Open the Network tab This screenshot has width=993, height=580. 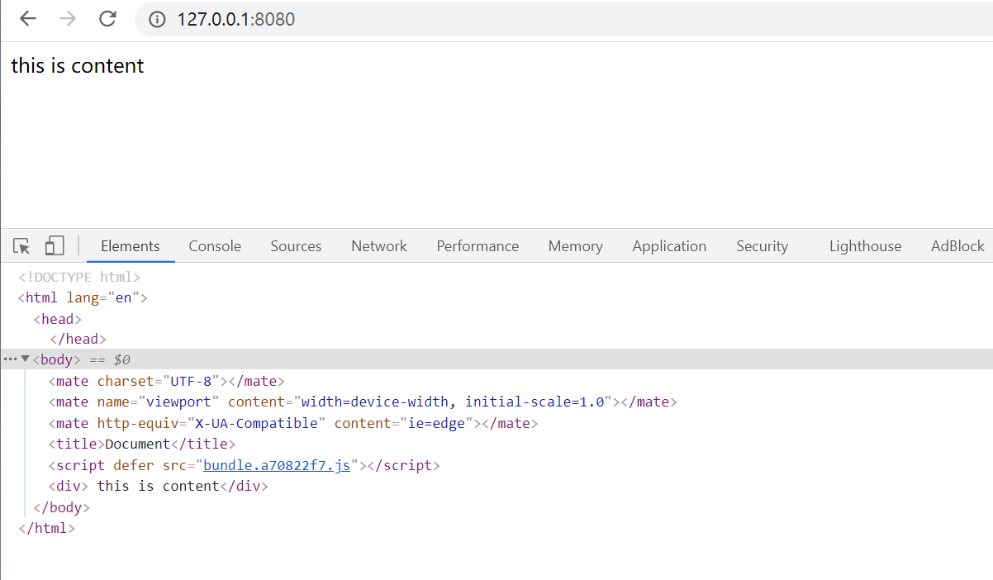pyautogui.click(x=379, y=246)
